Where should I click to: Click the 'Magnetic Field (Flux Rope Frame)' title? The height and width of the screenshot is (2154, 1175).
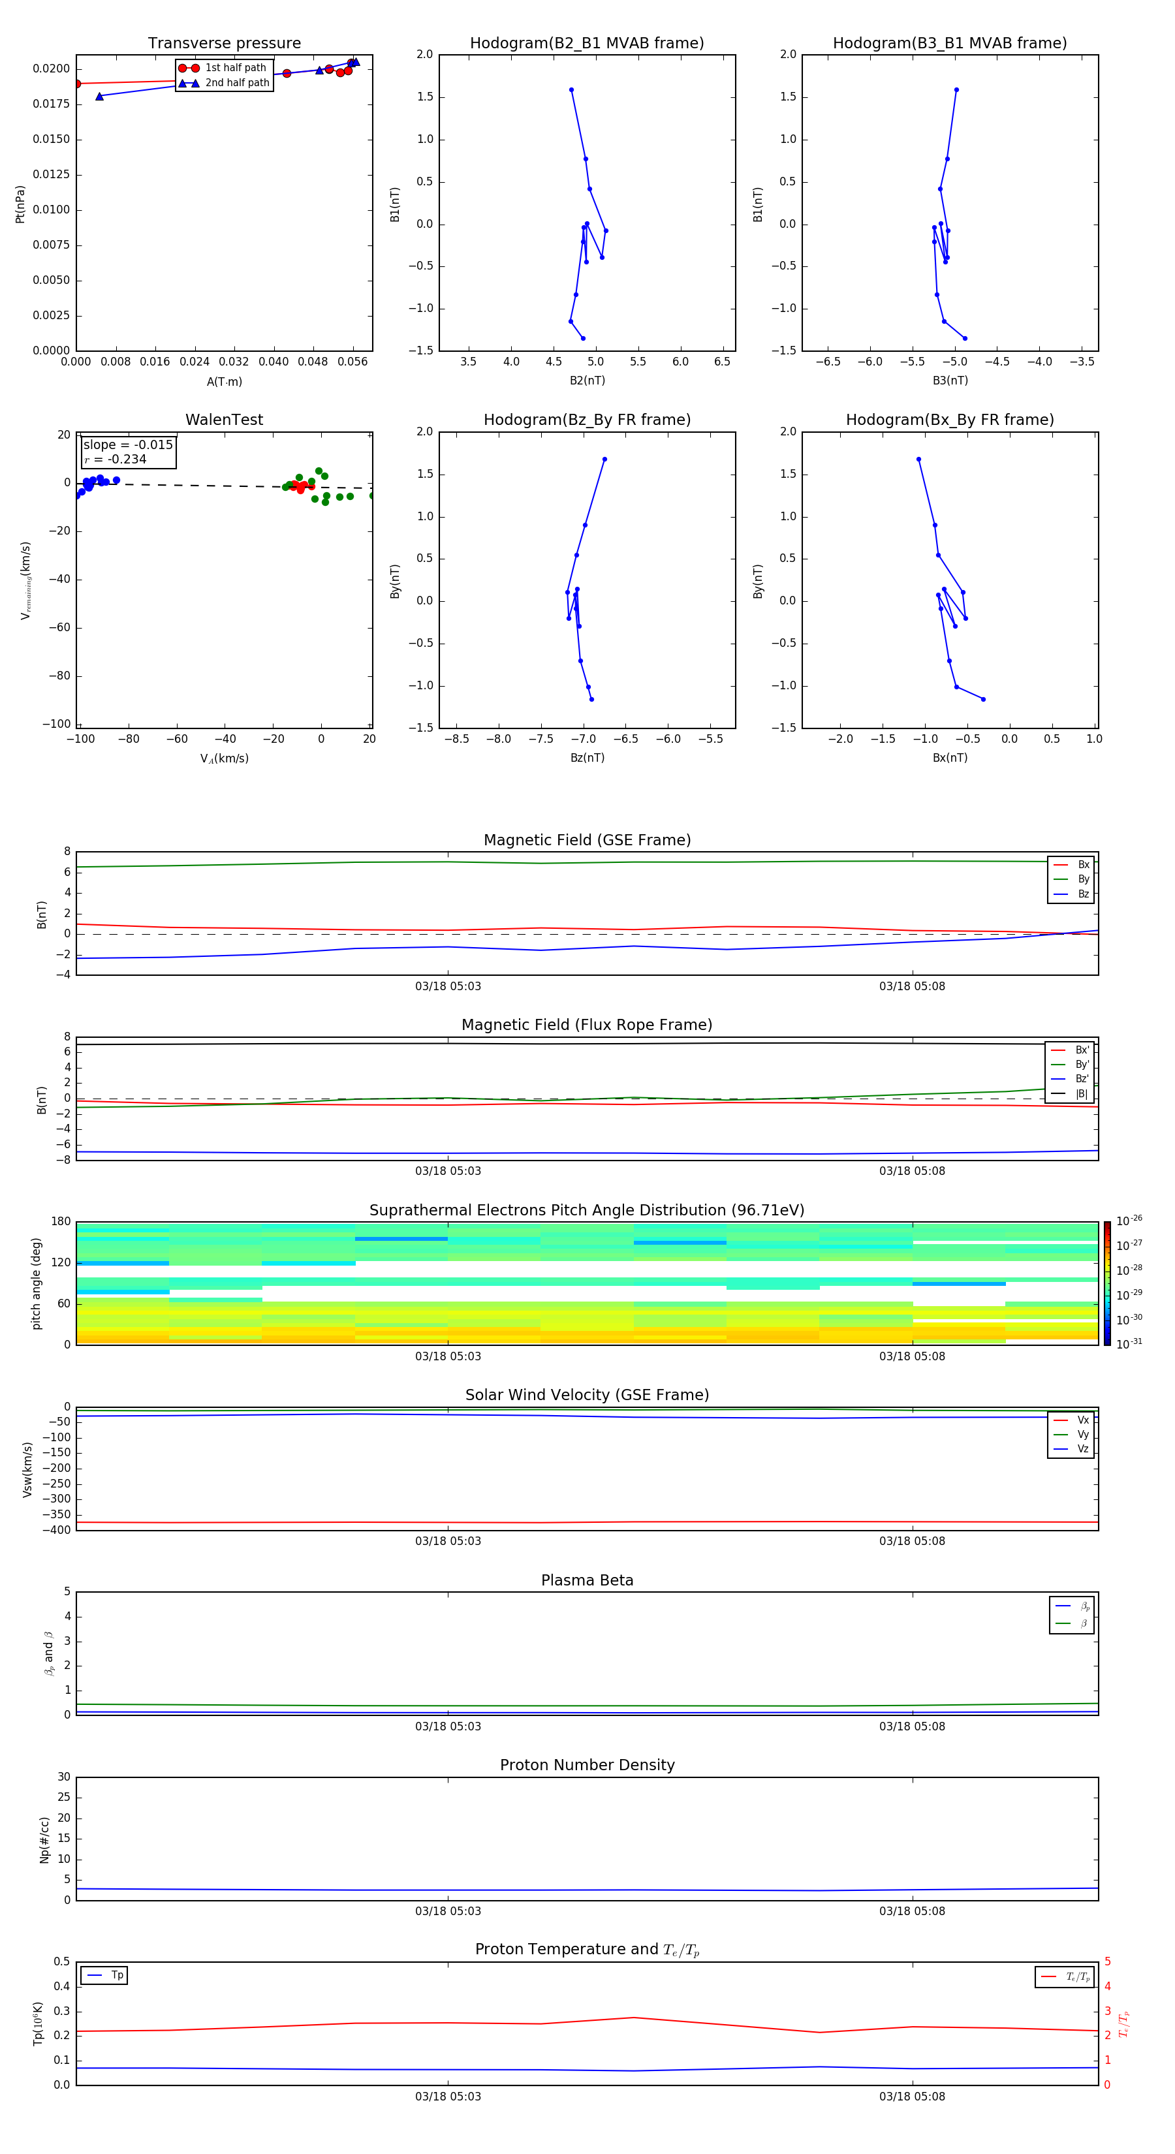(587, 1025)
